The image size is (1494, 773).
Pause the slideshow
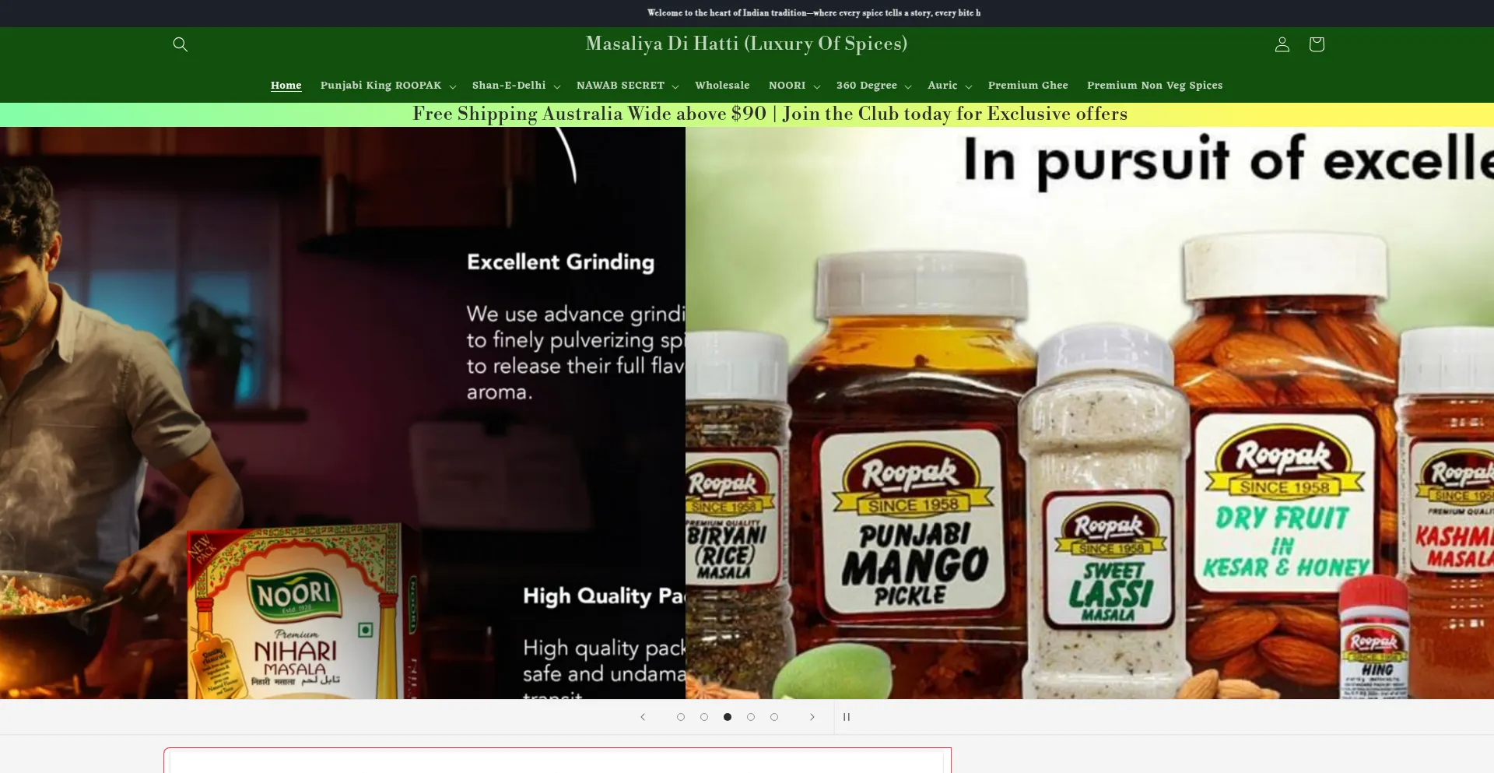pyautogui.click(x=847, y=717)
